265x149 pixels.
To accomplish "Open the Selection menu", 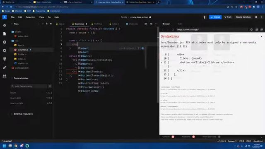I will [31, 17].
